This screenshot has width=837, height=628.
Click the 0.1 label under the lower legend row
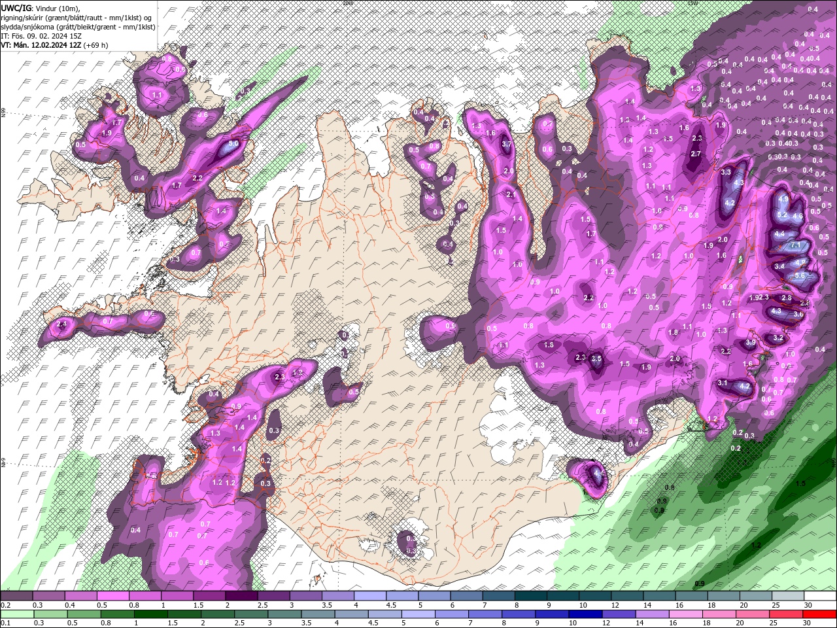(x=5, y=624)
